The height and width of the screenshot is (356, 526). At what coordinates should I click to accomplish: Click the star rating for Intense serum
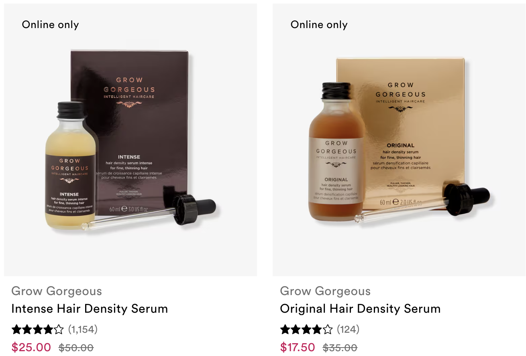(x=38, y=330)
